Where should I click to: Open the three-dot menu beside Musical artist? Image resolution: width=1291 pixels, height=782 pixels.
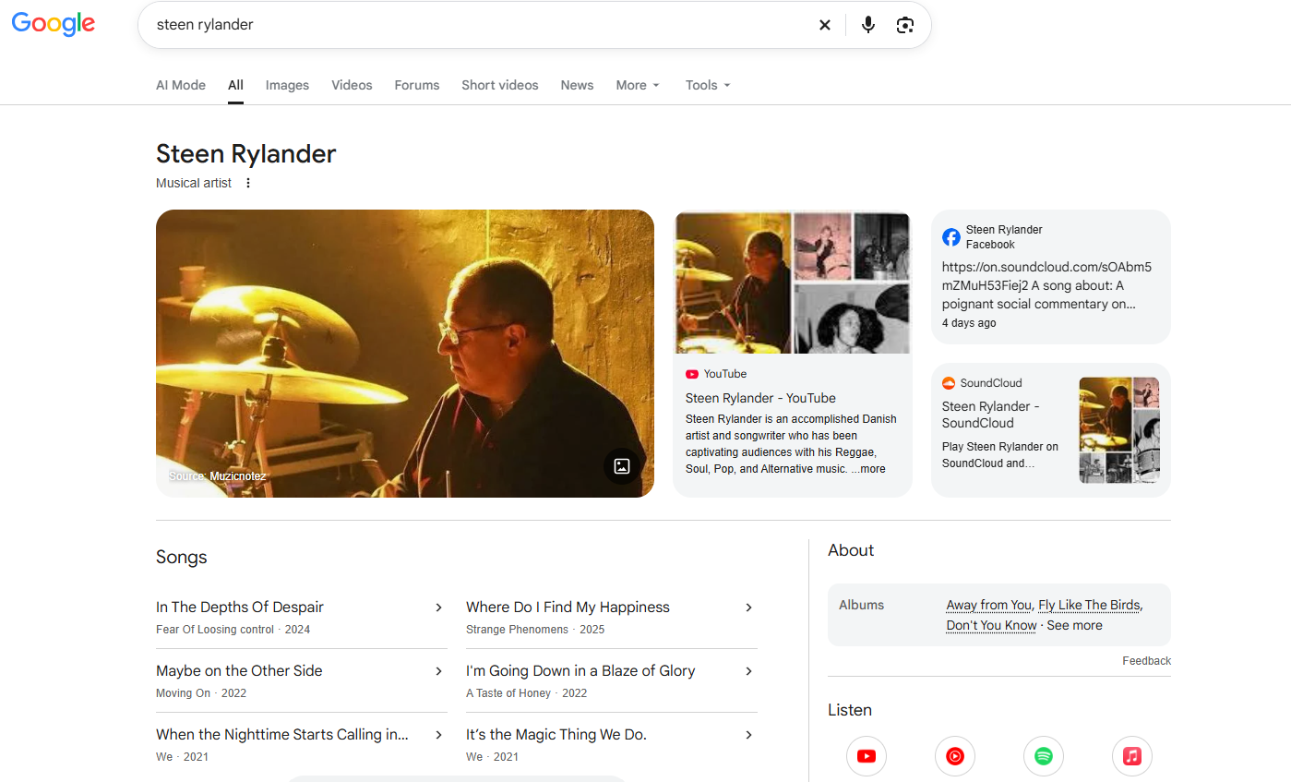pyautogui.click(x=247, y=183)
